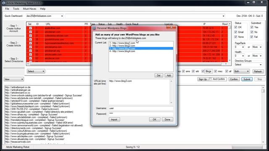Open the Help menu

pos(42,9)
